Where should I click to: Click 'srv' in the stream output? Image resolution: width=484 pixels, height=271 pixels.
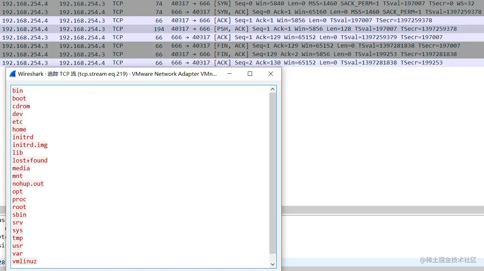(x=18, y=222)
